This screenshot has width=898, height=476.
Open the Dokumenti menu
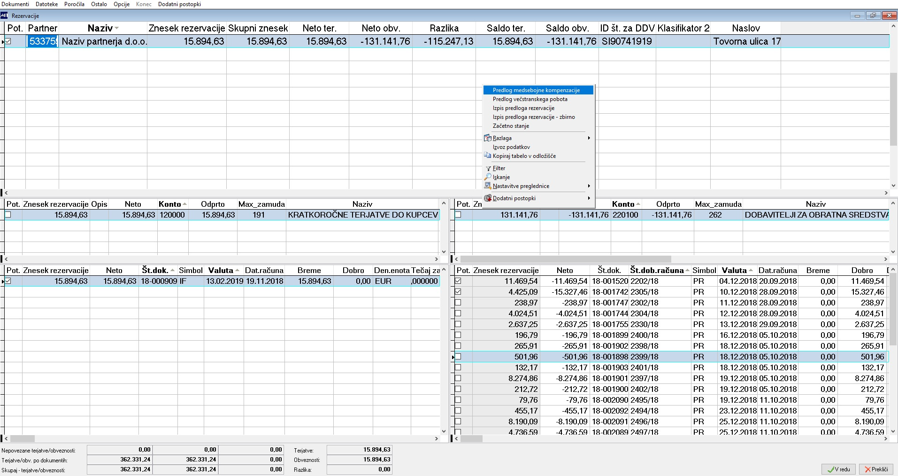point(15,4)
